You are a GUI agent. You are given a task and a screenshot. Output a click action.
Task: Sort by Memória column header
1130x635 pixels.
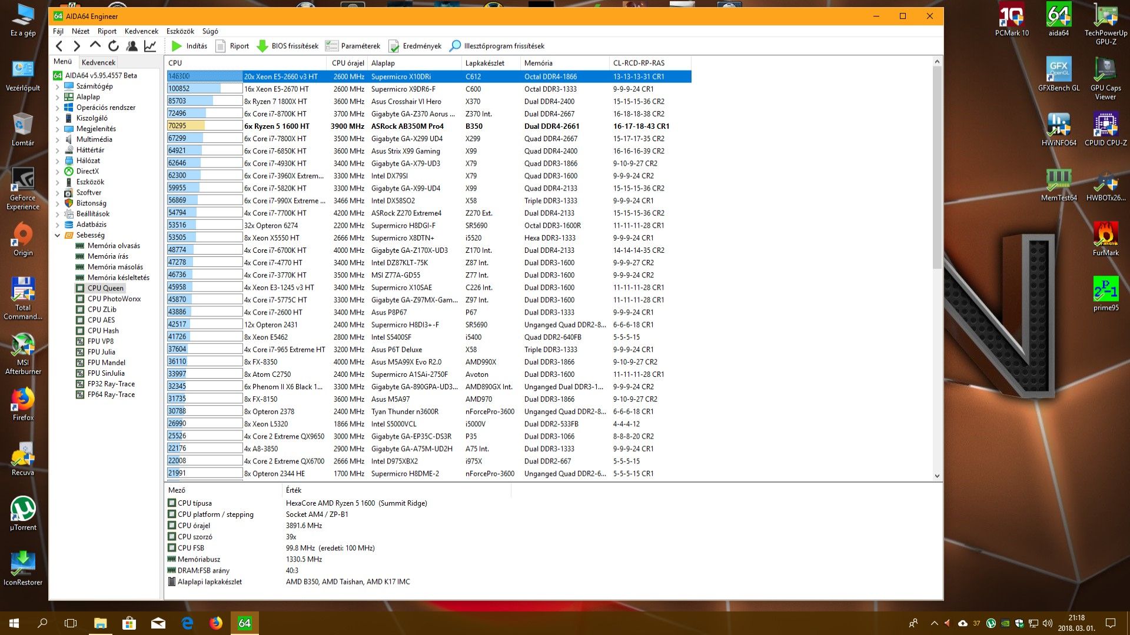click(565, 63)
